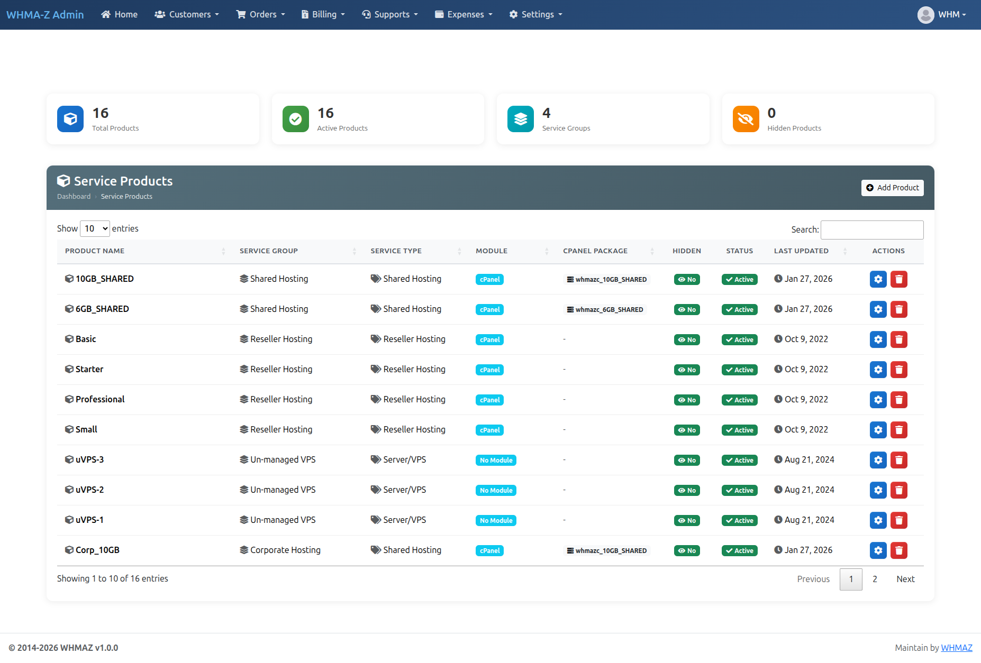Delete the Basic product
The width and height of the screenshot is (981, 663).
point(898,339)
